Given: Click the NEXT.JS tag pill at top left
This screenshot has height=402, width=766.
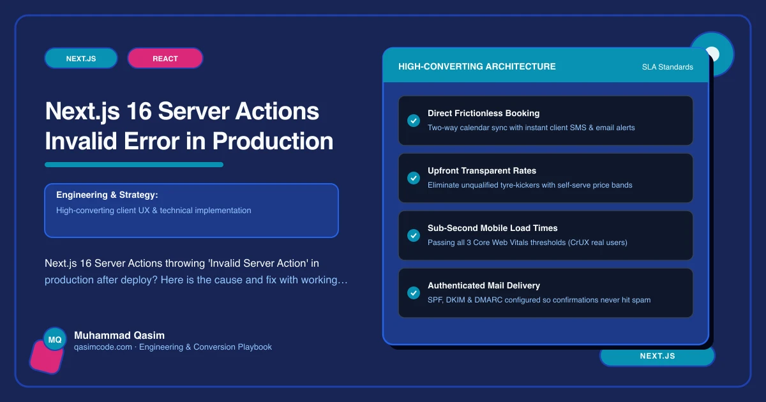Looking at the screenshot, I should pos(81,58).
